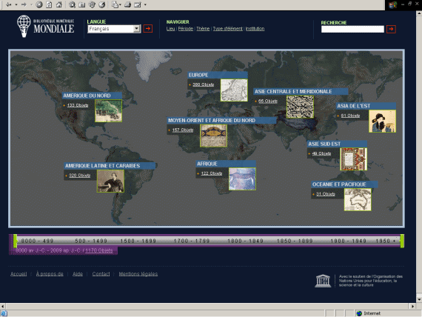Open the History toolbar icon
The width and height of the screenshot is (422, 317).
point(101,4)
